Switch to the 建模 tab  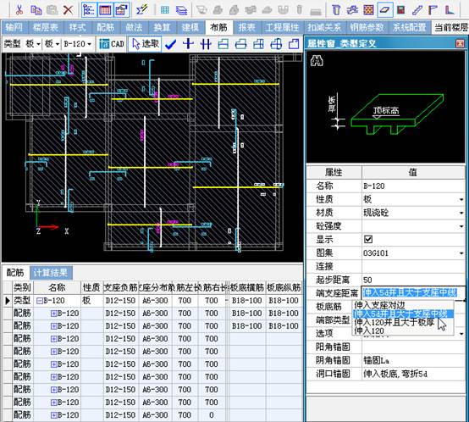click(x=190, y=27)
